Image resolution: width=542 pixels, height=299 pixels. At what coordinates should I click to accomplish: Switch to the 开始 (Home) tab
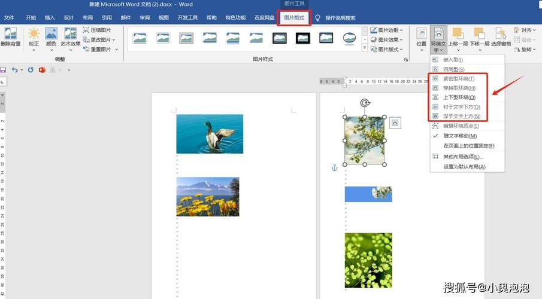point(31,17)
